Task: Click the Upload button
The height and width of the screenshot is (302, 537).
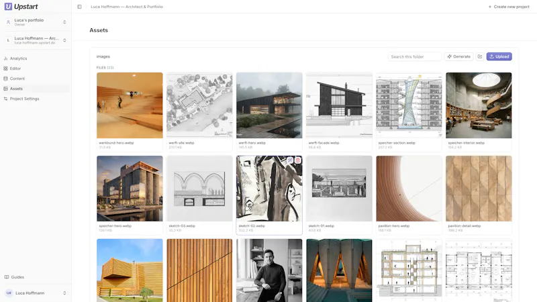Action: pyautogui.click(x=499, y=56)
